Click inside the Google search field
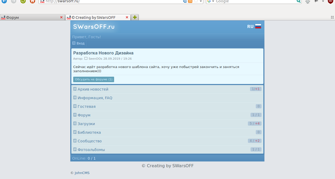This screenshot has width=335, height=179. [x=254, y=1]
